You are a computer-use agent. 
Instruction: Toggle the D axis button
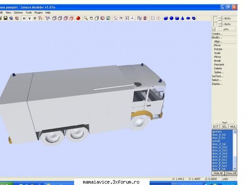35,18
